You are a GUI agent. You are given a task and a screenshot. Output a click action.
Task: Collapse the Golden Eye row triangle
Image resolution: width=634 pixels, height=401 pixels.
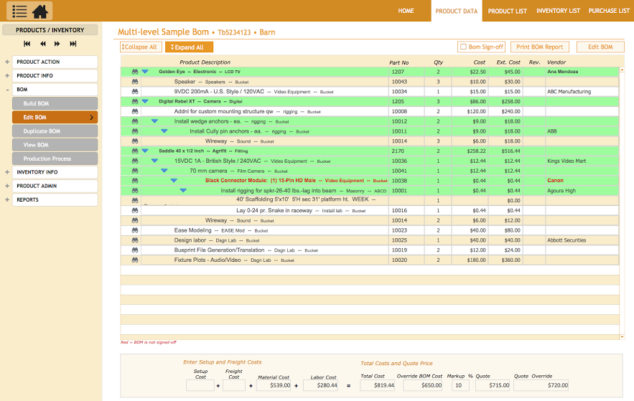(145, 72)
